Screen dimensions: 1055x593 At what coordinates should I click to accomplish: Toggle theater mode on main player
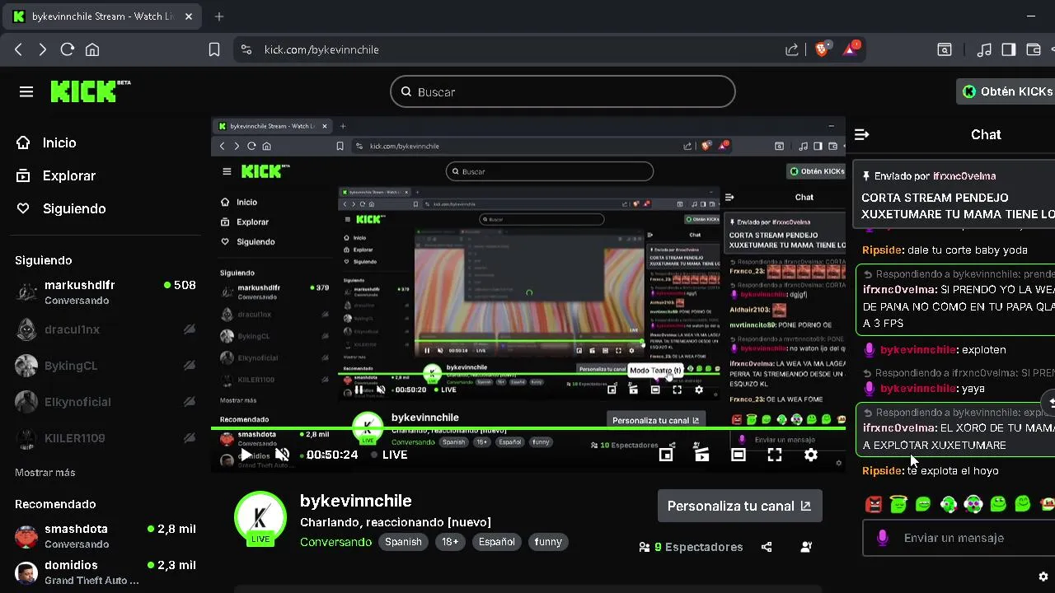(738, 455)
